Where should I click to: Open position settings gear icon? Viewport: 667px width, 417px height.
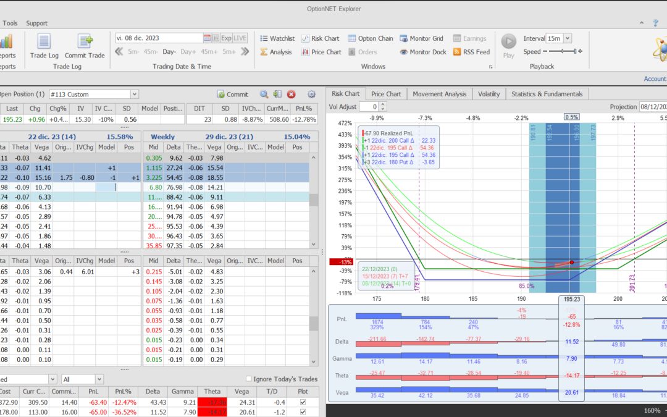pos(311,95)
